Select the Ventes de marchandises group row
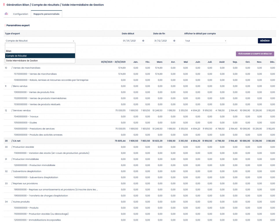 [x=27, y=68]
